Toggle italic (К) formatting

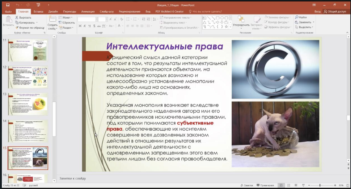click(x=85, y=26)
